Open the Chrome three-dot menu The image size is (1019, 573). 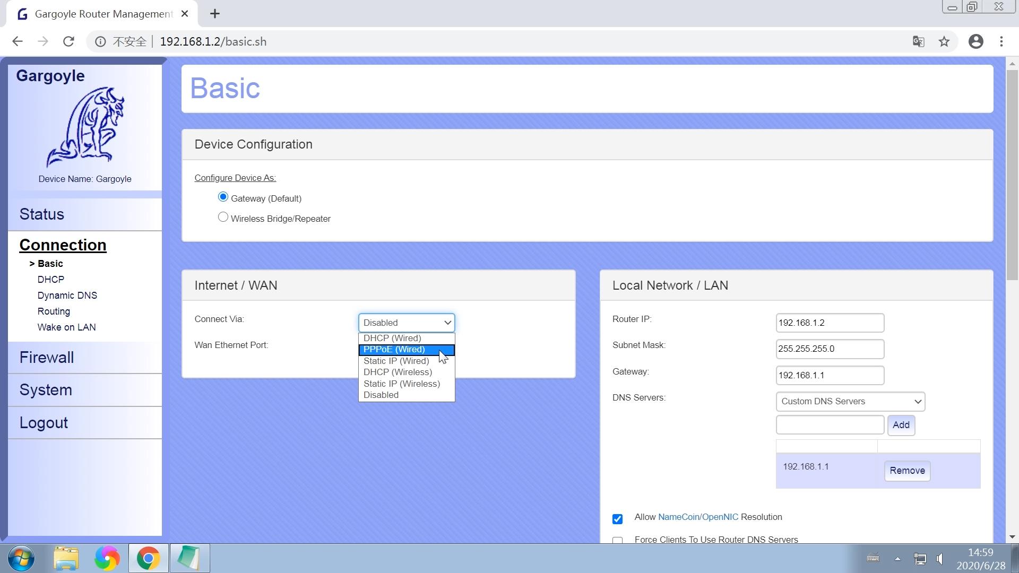[x=1001, y=41]
